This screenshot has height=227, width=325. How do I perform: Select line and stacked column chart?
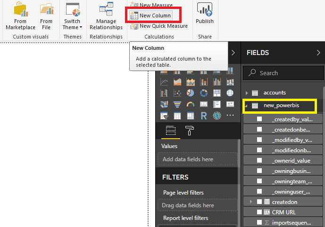[204, 82]
